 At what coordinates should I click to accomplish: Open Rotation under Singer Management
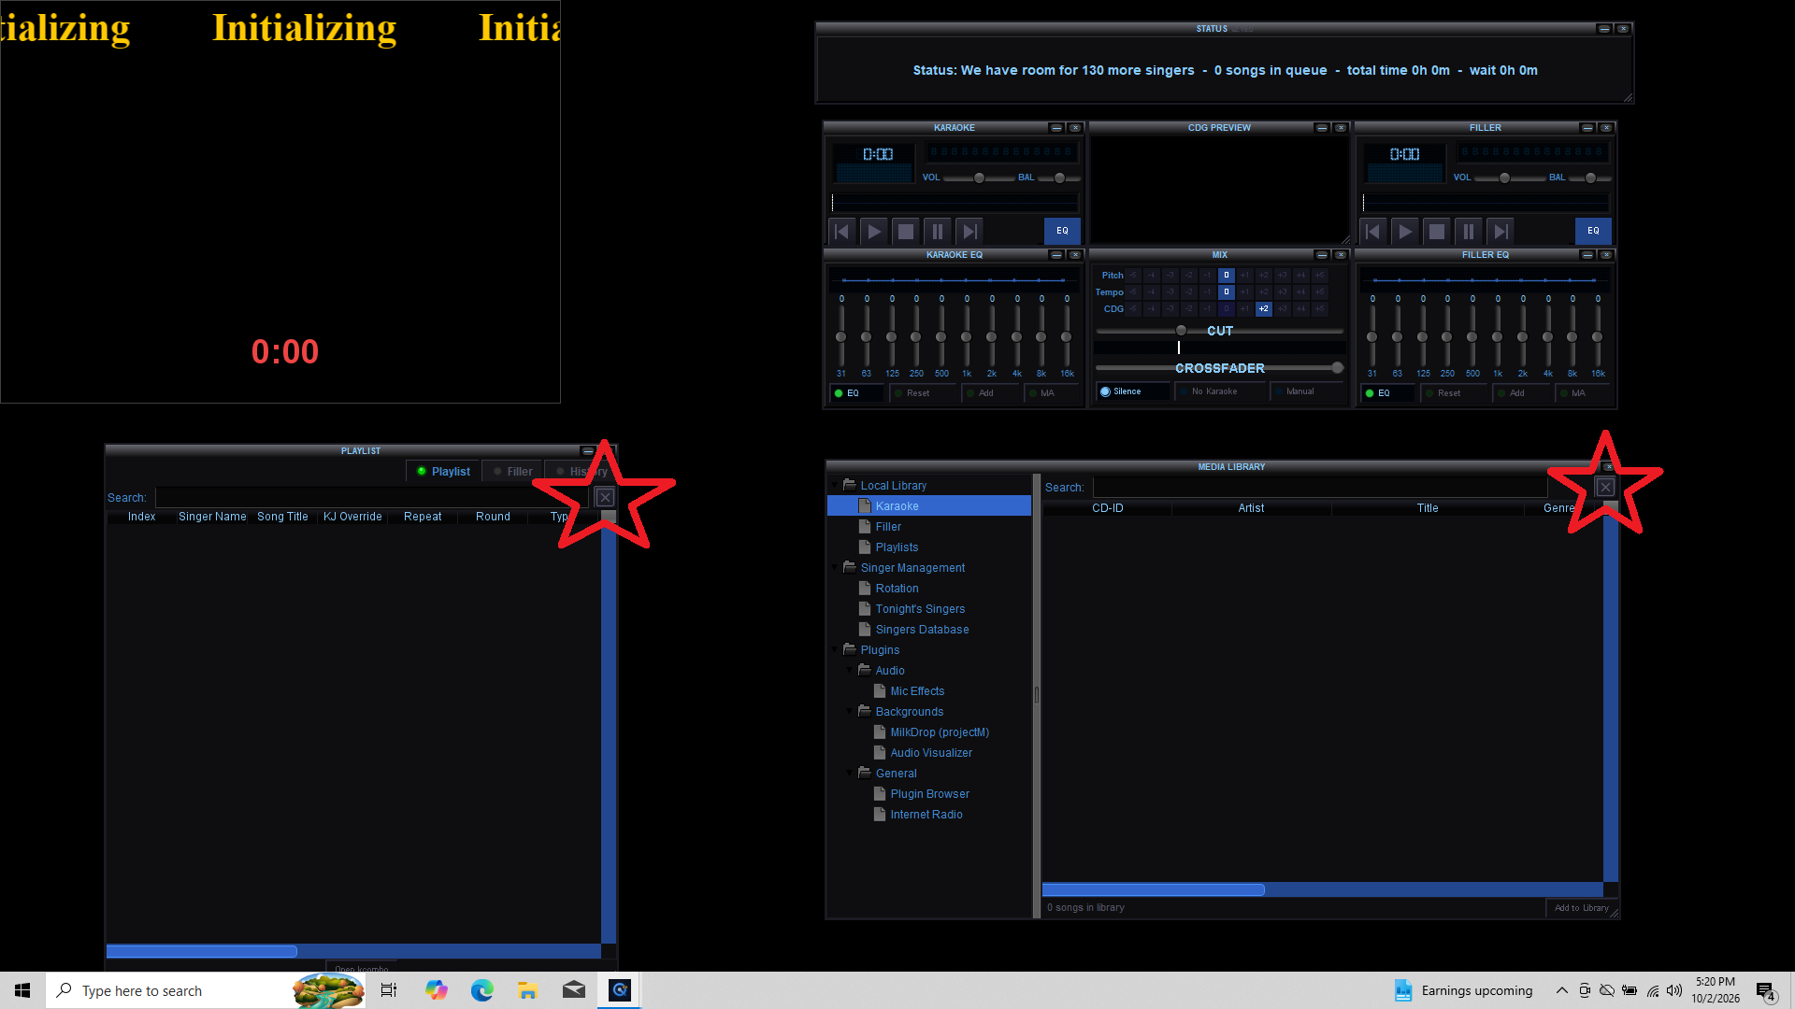(x=897, y=589)
